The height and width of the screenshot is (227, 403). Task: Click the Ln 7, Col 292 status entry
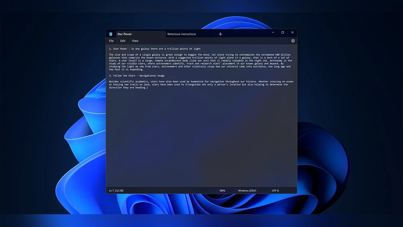click(x=116, y=191)
